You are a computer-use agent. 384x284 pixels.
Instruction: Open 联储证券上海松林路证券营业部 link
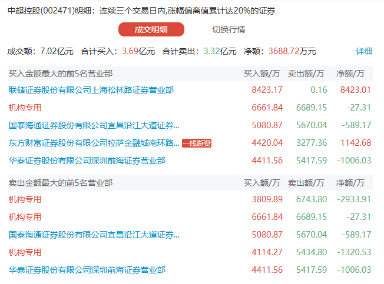coord(91,90)
